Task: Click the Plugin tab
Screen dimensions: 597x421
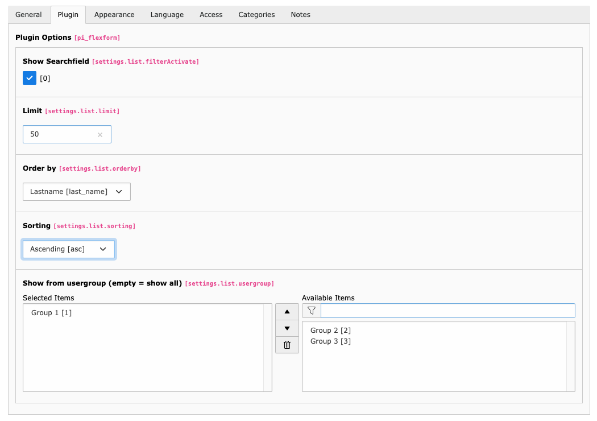Action: [x=68, y=15]
